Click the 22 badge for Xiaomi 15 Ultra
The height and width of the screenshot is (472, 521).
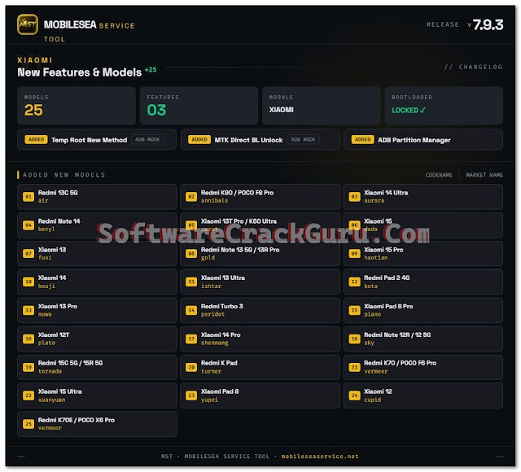(28, 396)
